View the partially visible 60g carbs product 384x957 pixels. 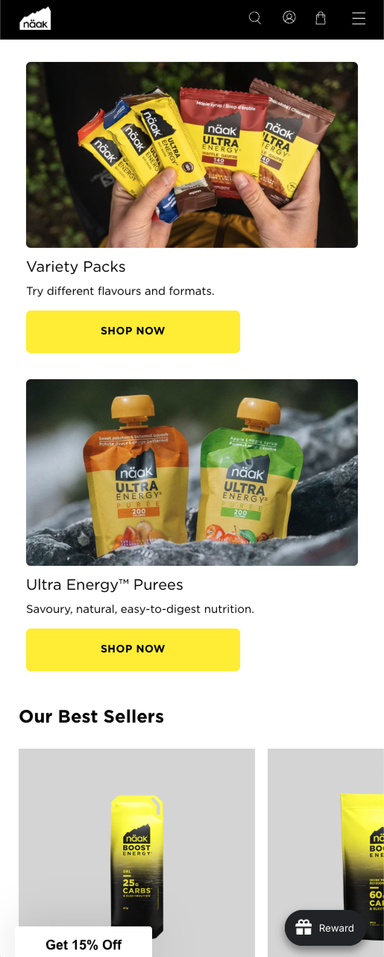[x=326, y=852]
